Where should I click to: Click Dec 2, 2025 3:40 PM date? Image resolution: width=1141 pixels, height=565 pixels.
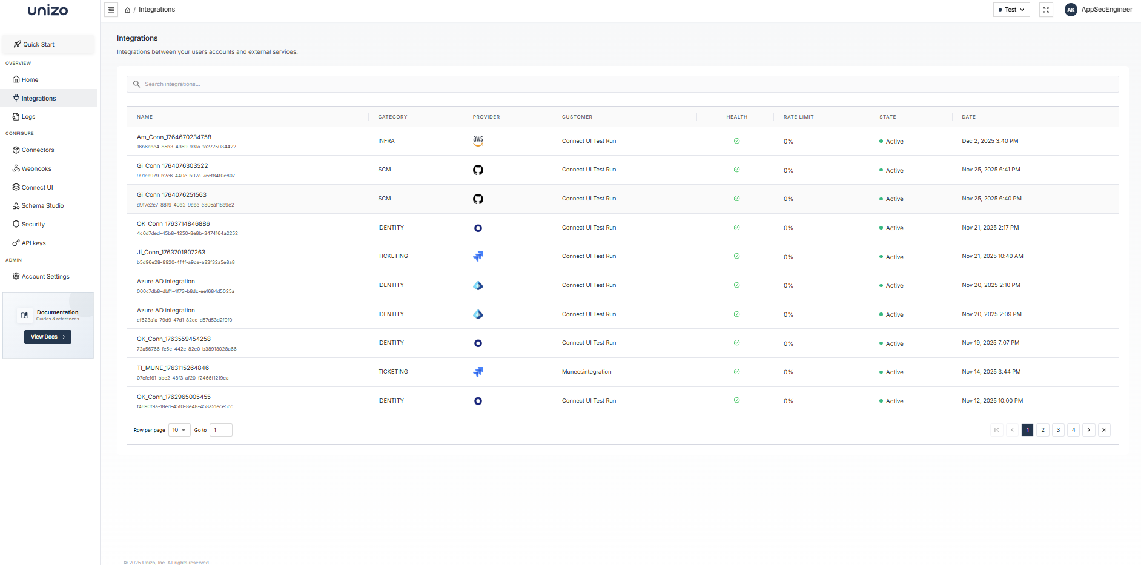990,141
